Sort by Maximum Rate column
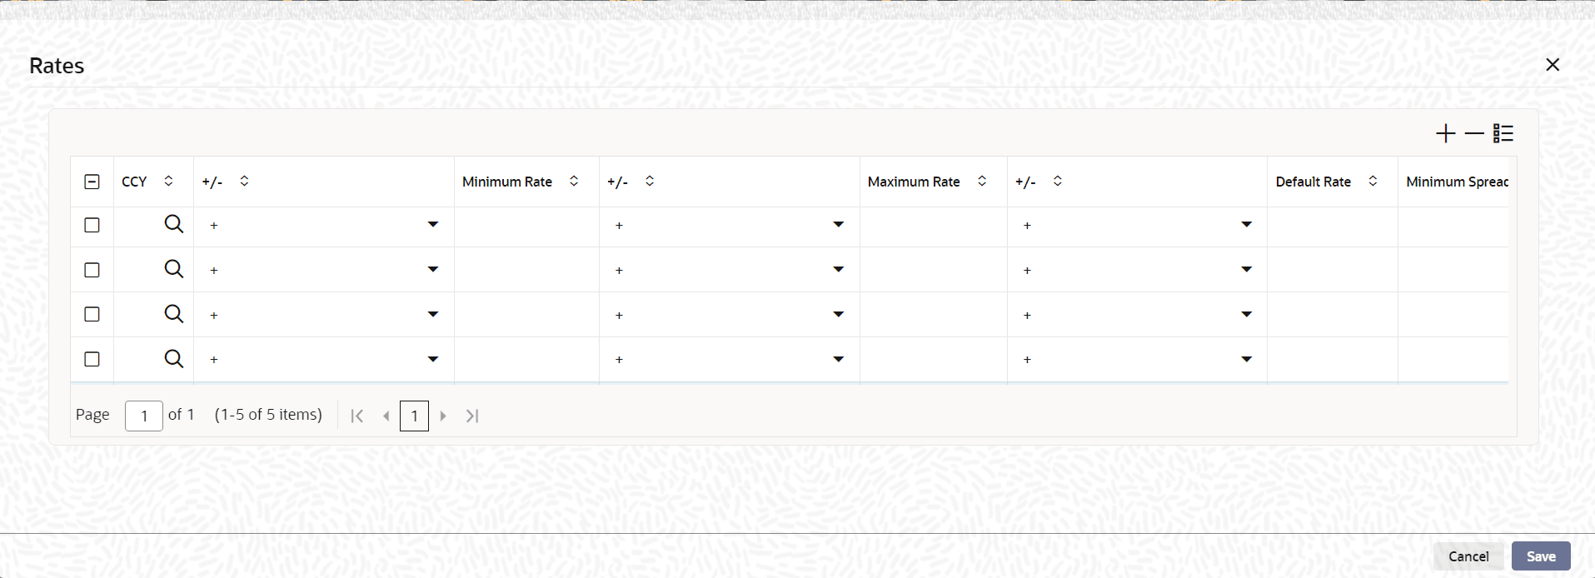Screen dimensions: 1595x578 982,181
